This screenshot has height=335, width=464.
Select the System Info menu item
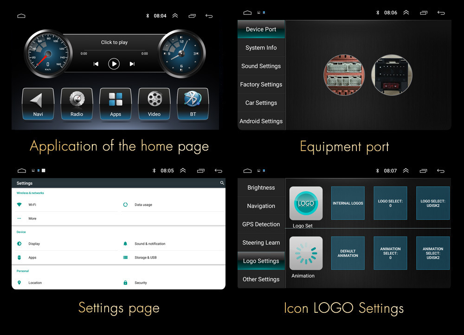click(x=261, y=48)
